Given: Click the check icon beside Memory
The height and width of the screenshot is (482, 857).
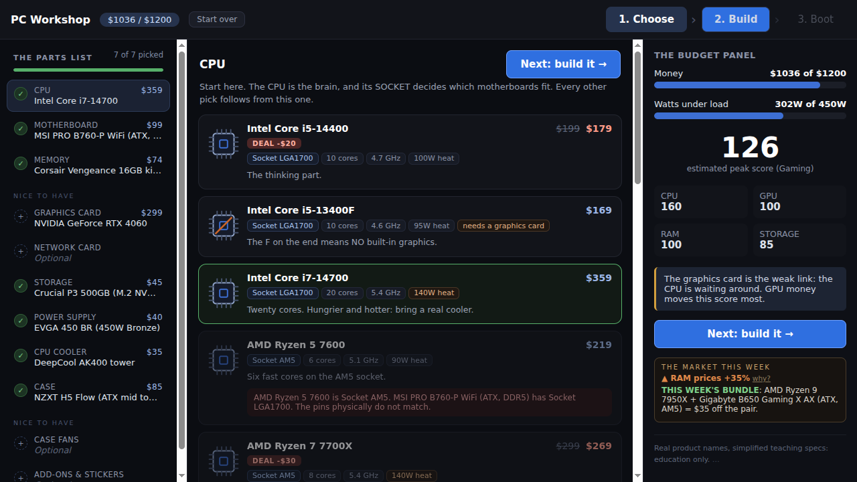Looking at the screenshot, I should tap(21, 163).
